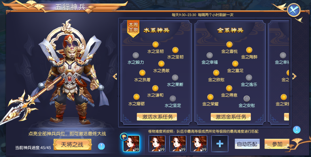Viewport: 311px width, 157px height.
Task: Start the 天将之战 battle
Action: click(72, 144)
